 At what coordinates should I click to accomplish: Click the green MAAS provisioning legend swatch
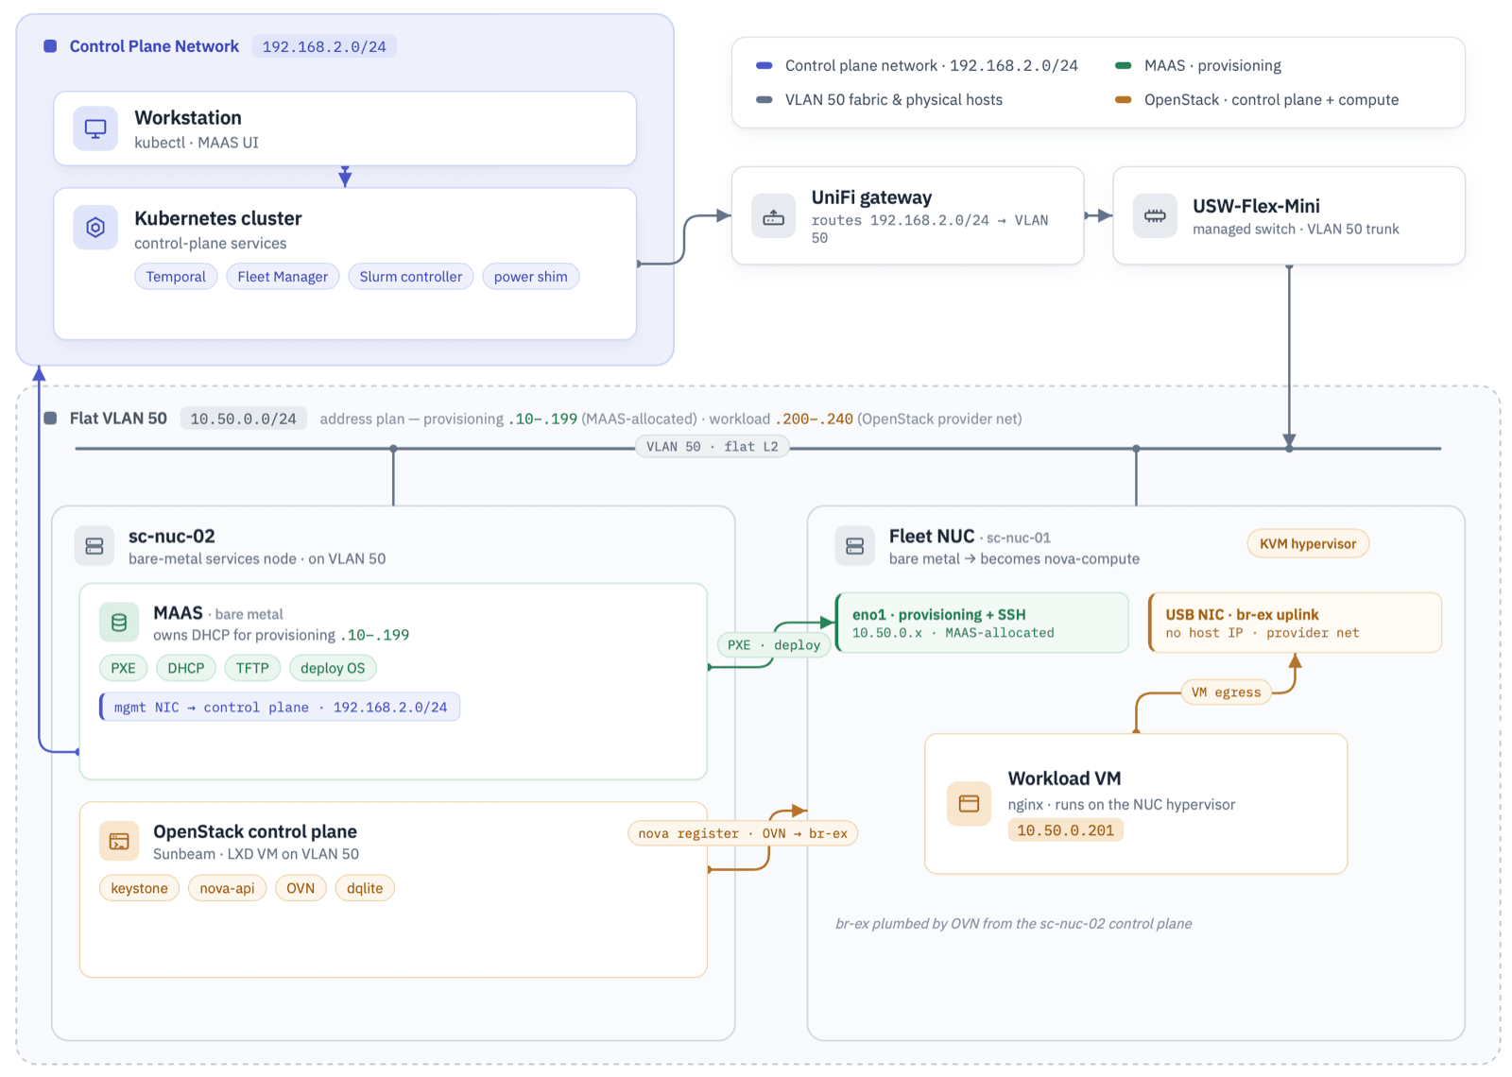[x=1124, y=65]
